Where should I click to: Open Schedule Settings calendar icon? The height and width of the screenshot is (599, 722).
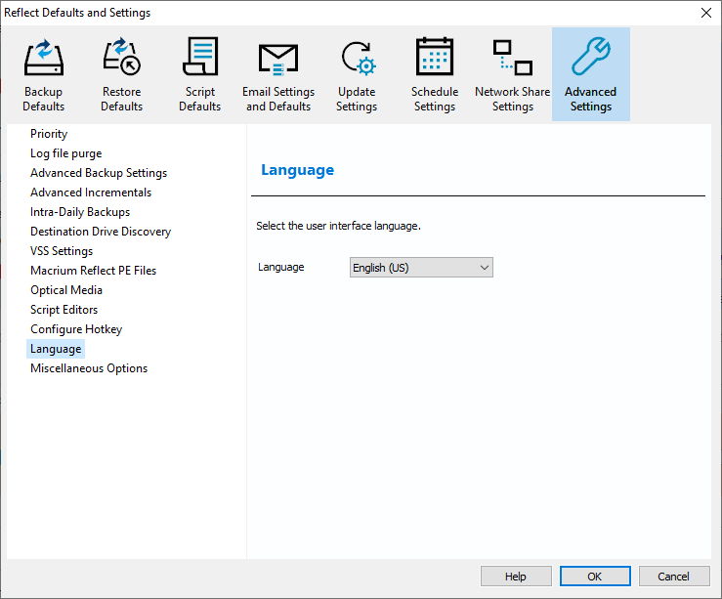435,59
